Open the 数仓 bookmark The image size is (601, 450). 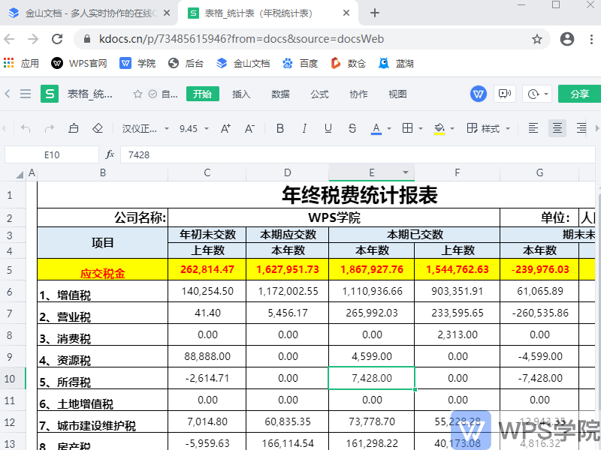pyautogui.click(x=348, y=63)
